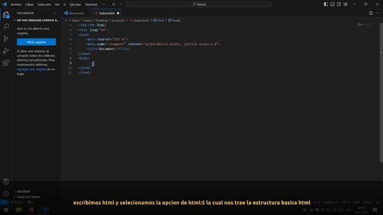Open the body symbol breadcrumb
The image size is (383, 215).
click(174, 20)
